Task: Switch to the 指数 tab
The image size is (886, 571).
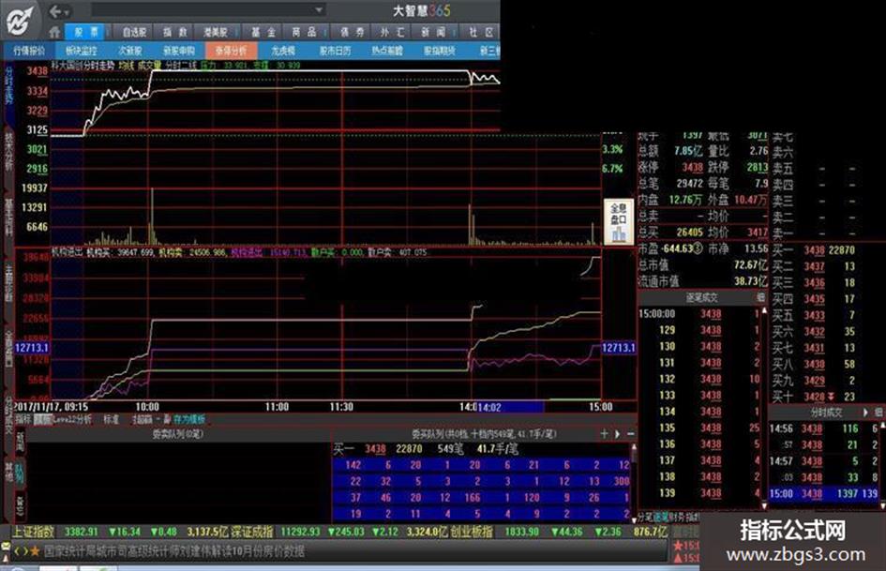Action: [x=175, y=32]
